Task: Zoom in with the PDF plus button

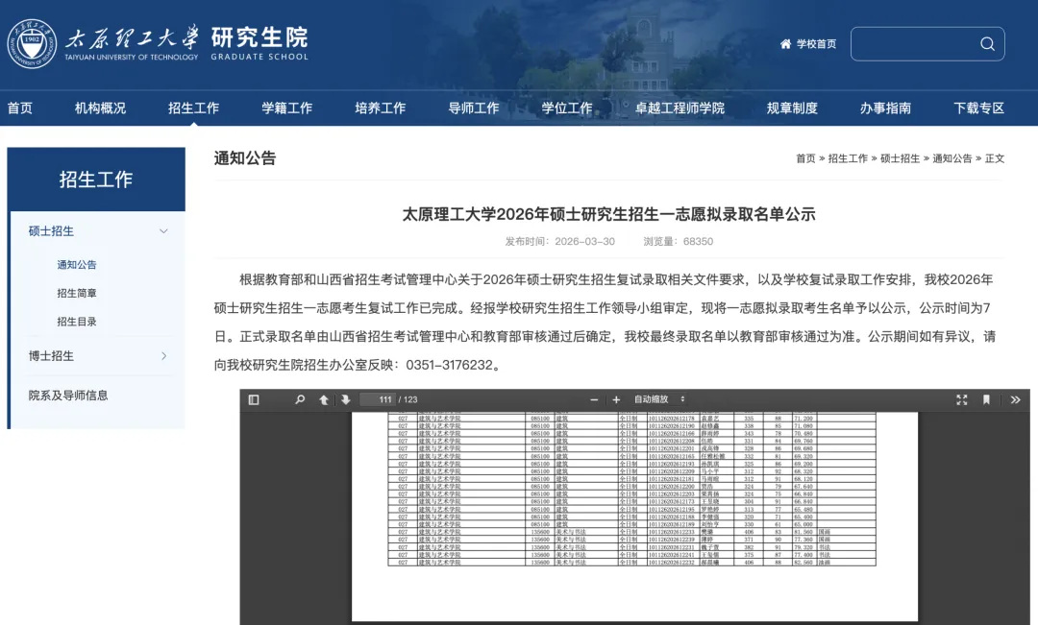Action: [616, 399]
